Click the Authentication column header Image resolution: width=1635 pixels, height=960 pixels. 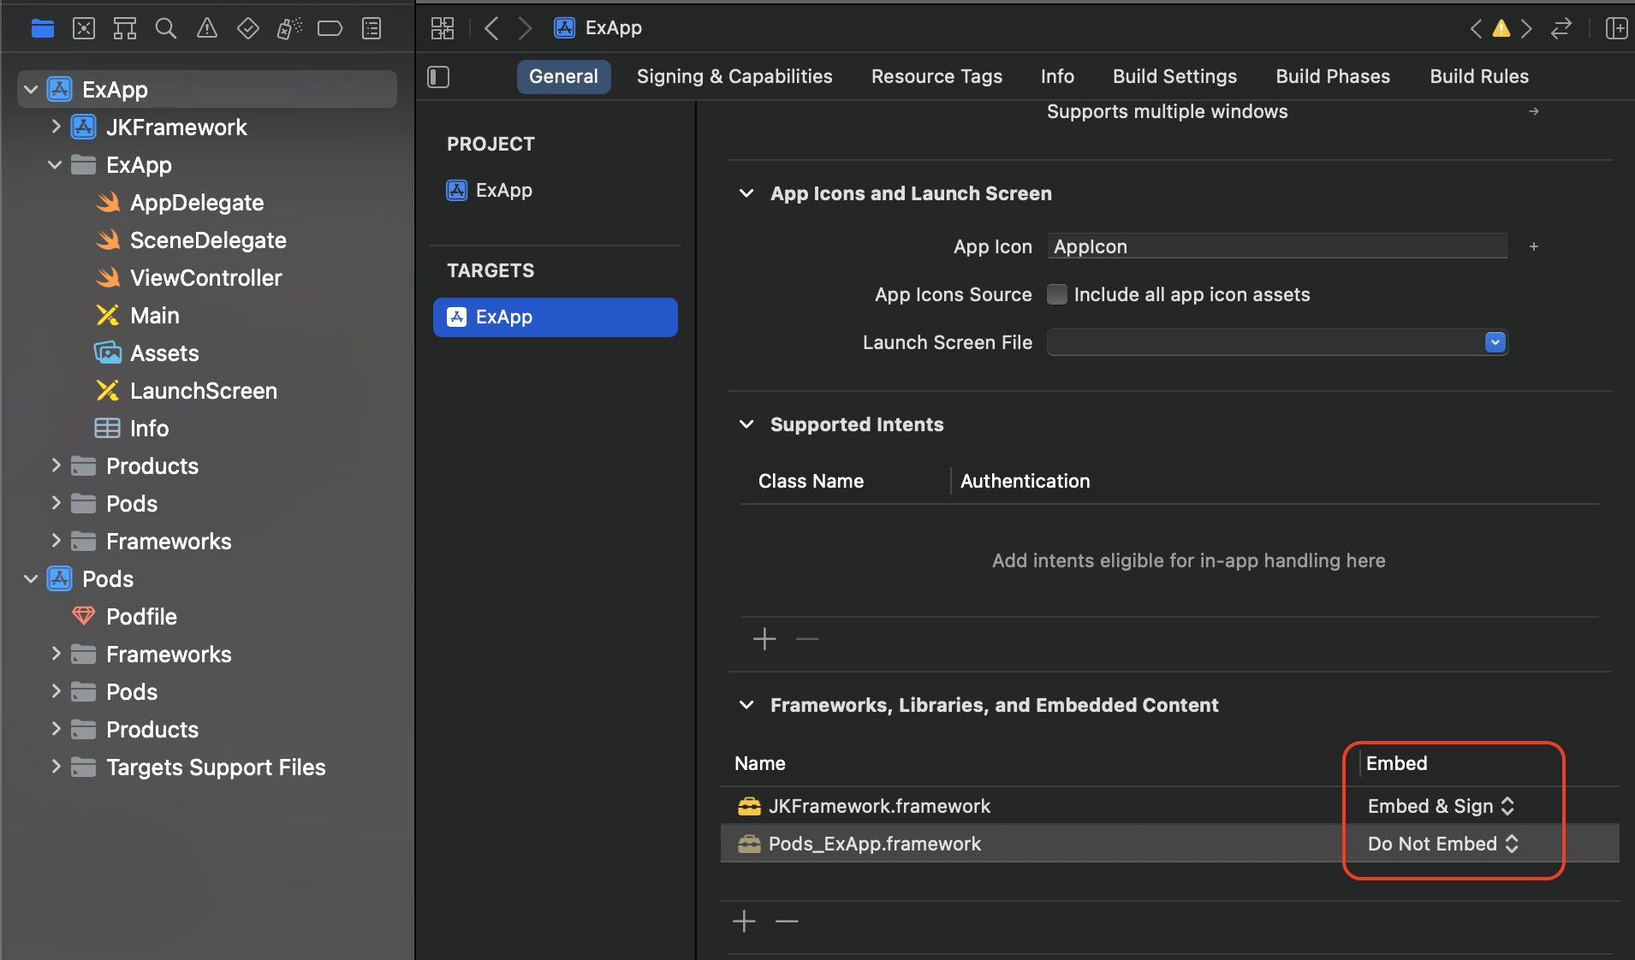click(x=1025, y=481)
